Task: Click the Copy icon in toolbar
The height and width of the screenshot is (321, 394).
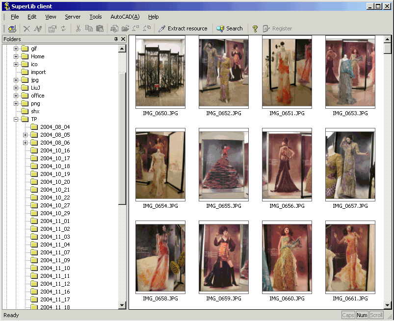Action: tap(89, 28)
